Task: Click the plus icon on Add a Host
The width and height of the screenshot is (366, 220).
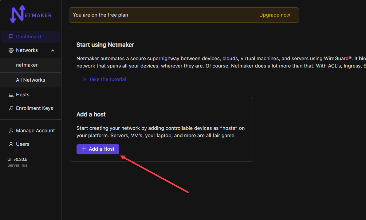Action: click(84, 149)
